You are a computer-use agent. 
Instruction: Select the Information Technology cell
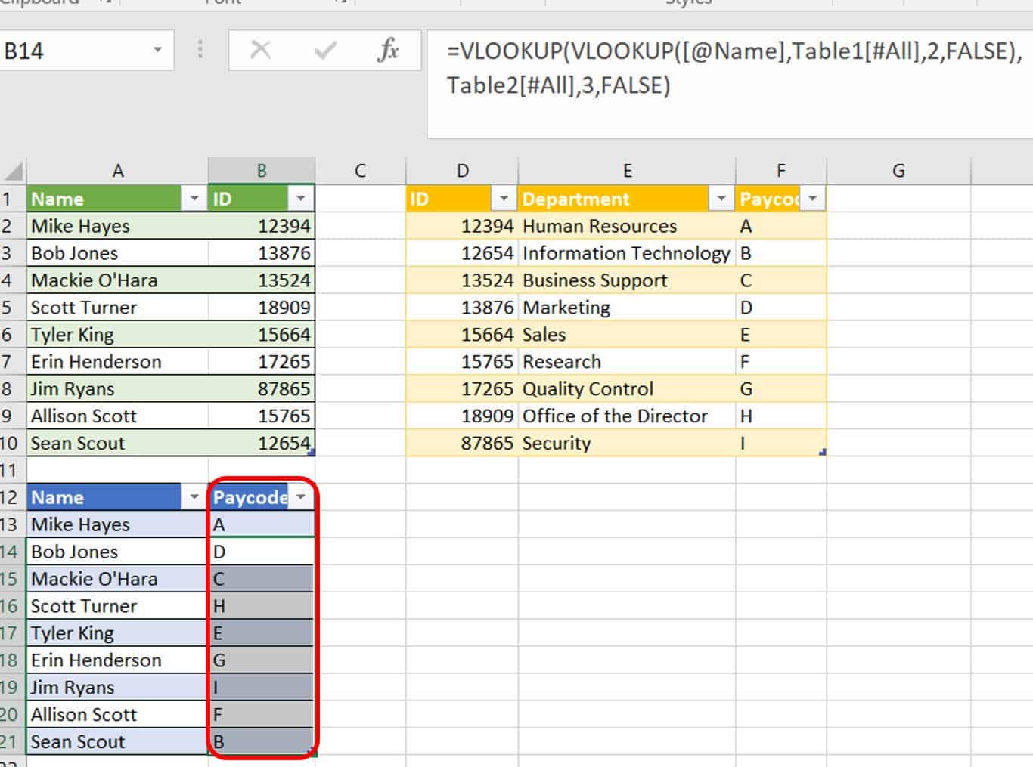tap(627, 253)
